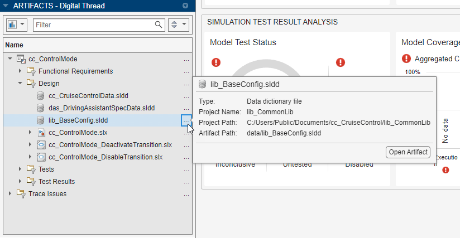Click lib_BaseConfig.sldd title in tooltip
The width and height of the screenshot is (460, 238).
point(245,84)
